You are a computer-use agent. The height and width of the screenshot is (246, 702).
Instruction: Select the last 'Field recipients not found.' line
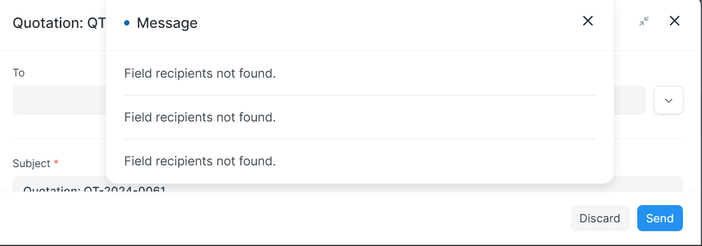pos(200,161)
